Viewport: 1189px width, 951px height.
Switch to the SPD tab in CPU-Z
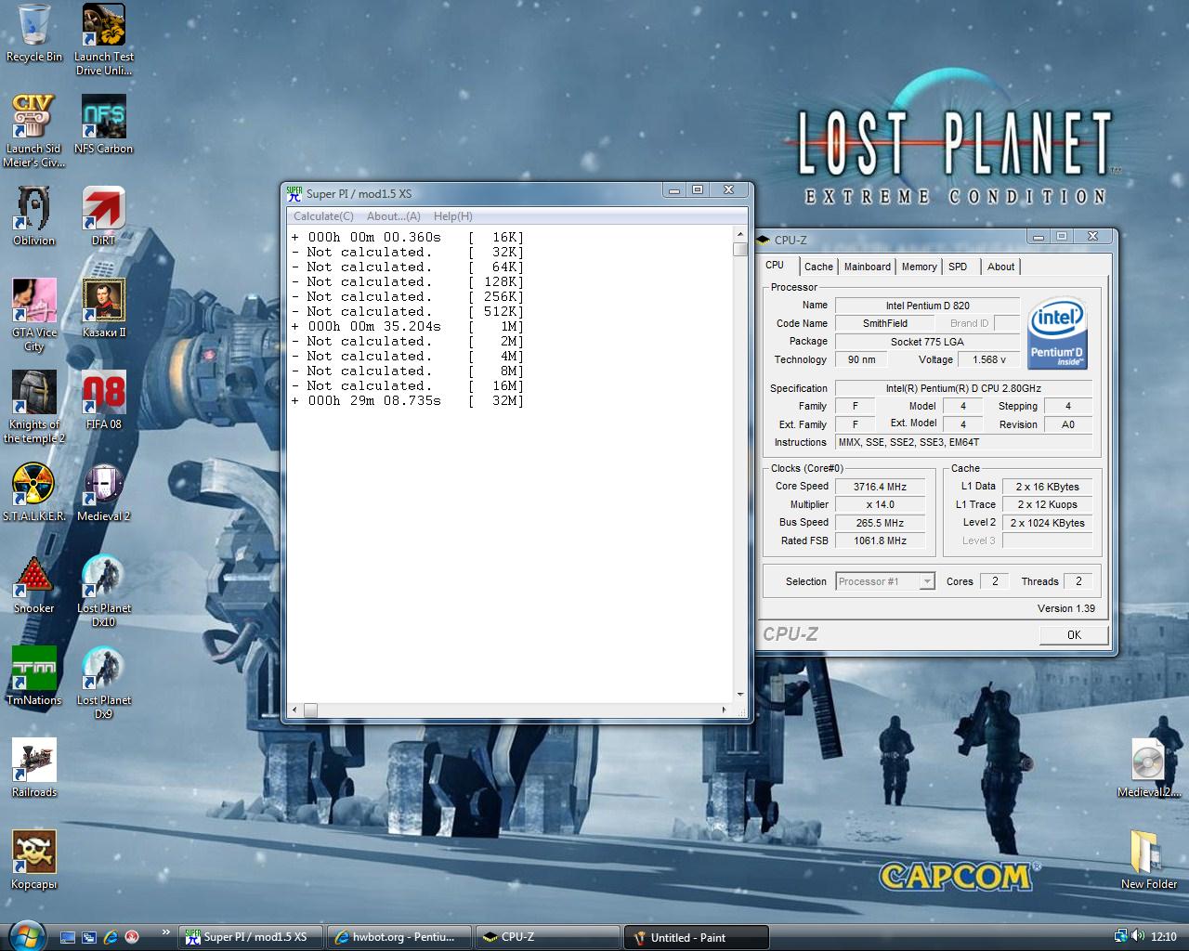pos(958,267)
